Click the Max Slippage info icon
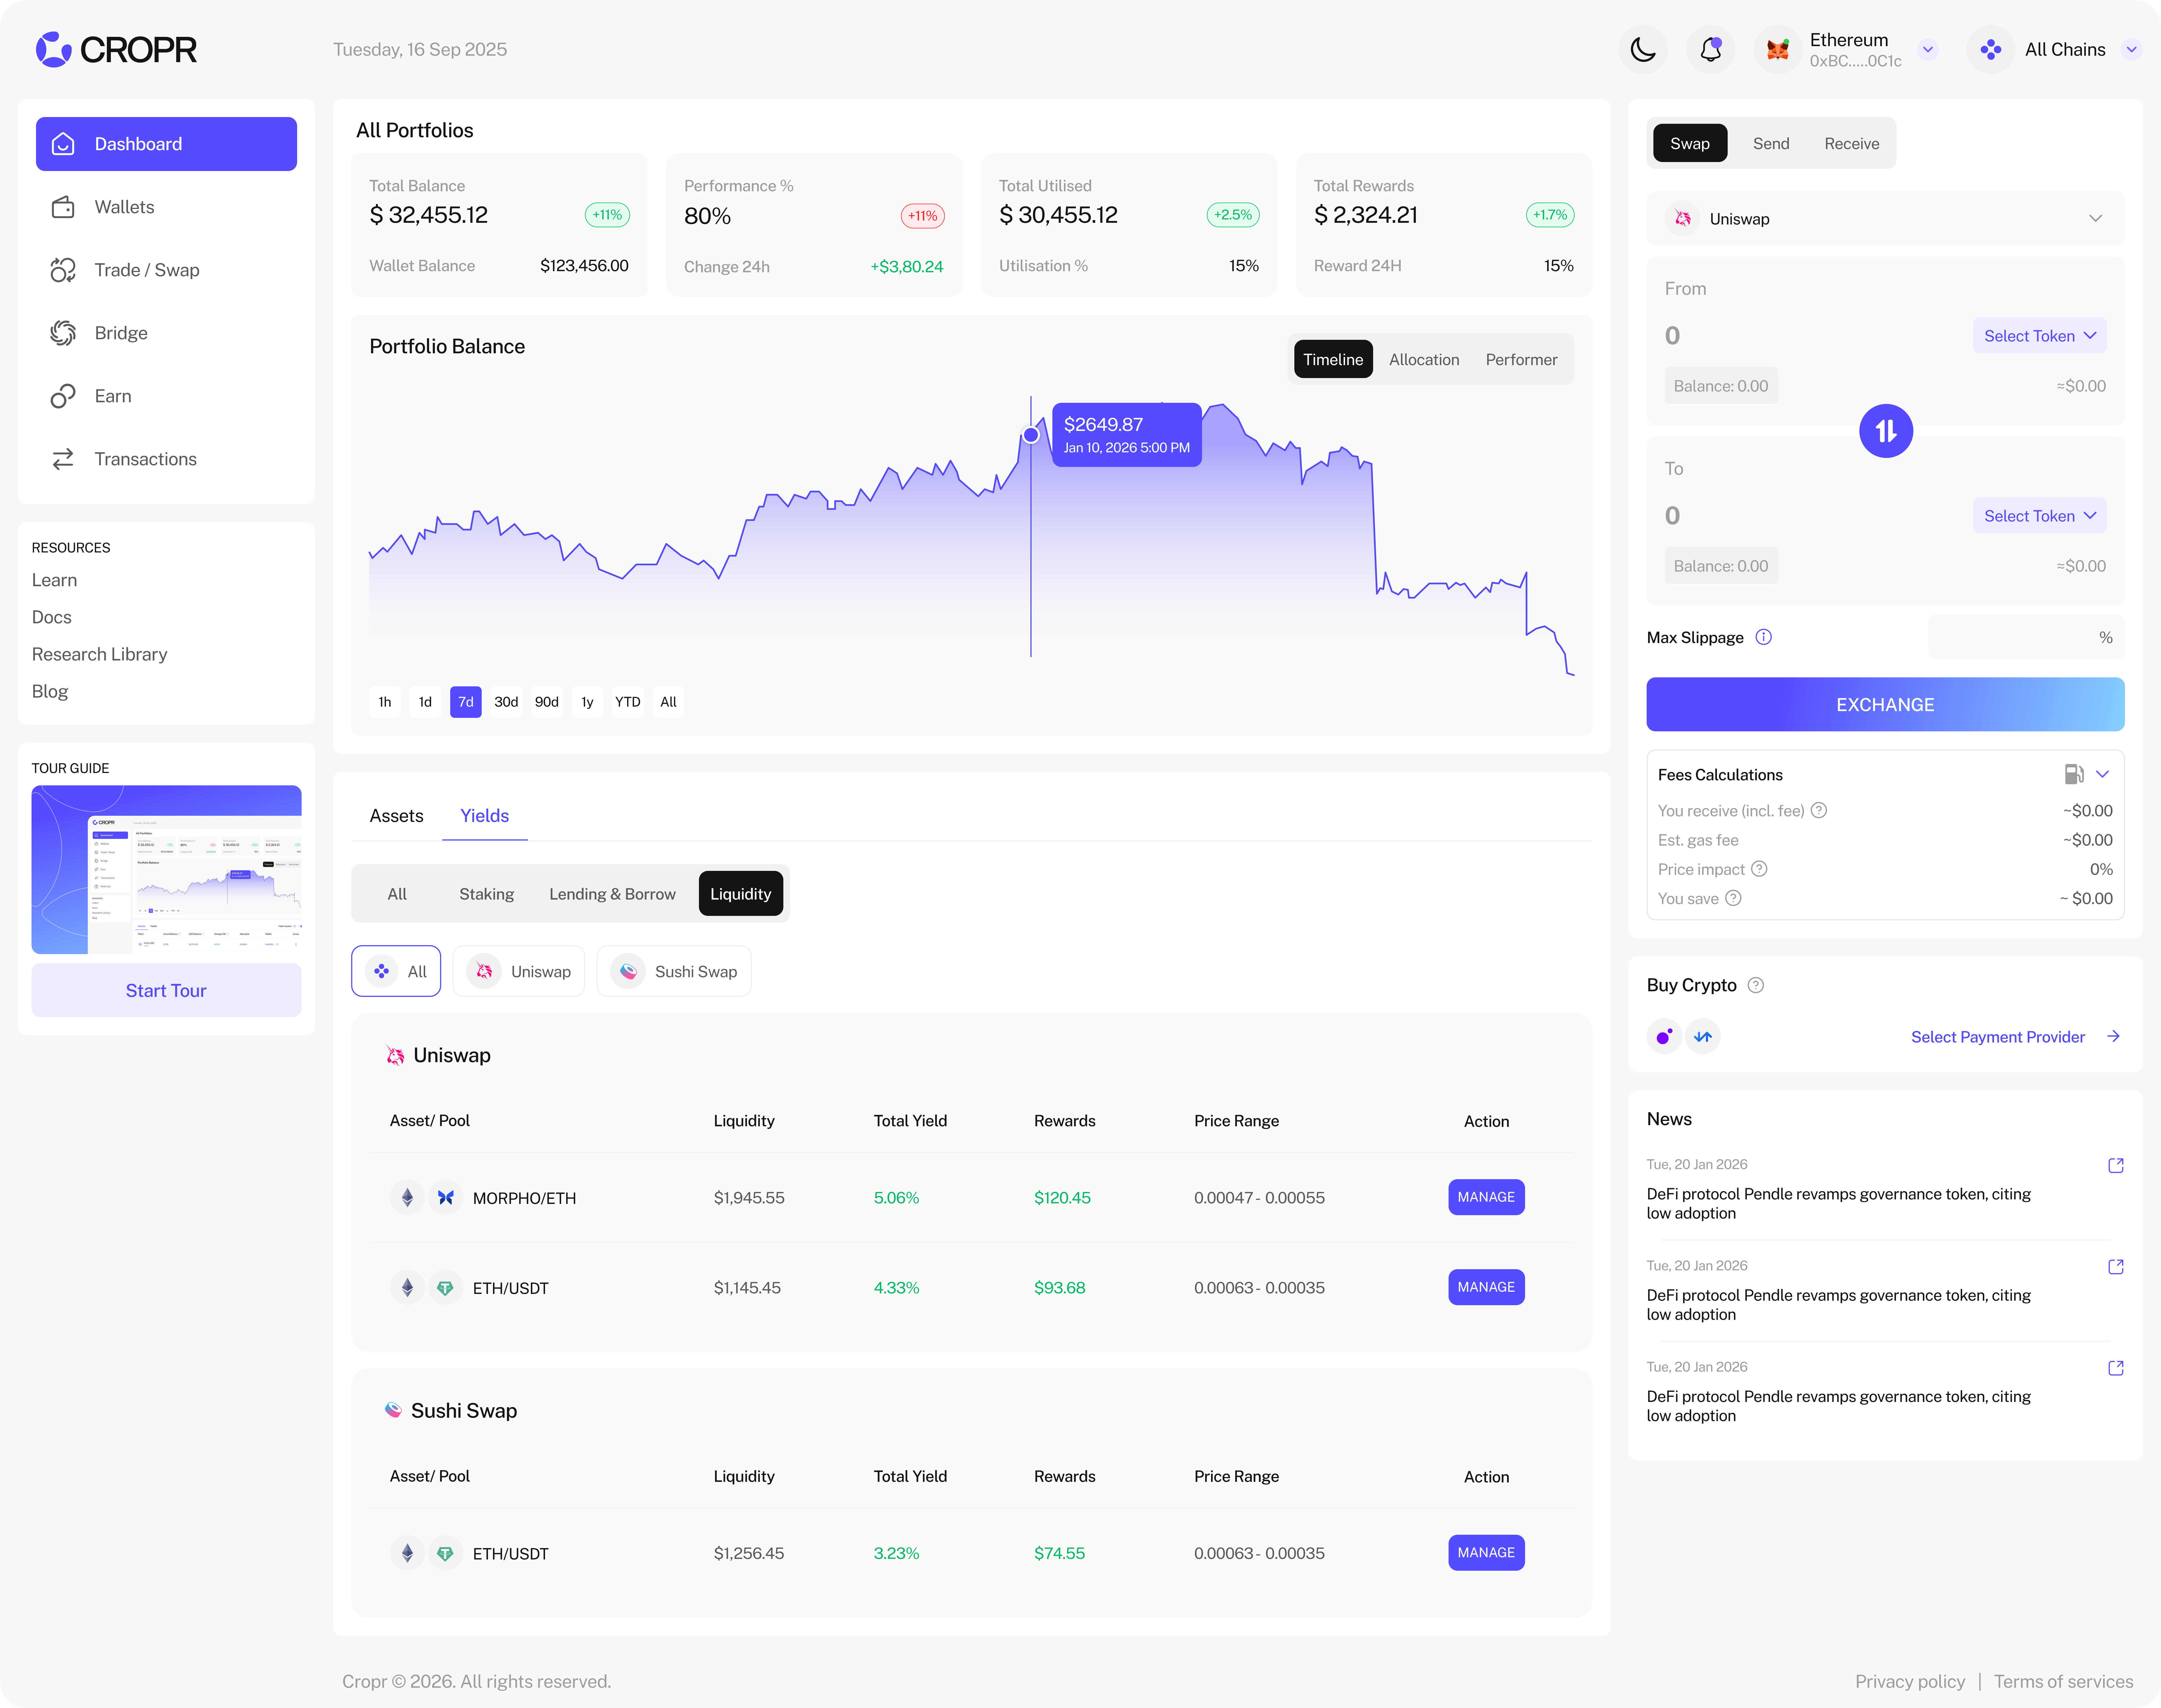2161x1708 pixels. [1764, 637]
